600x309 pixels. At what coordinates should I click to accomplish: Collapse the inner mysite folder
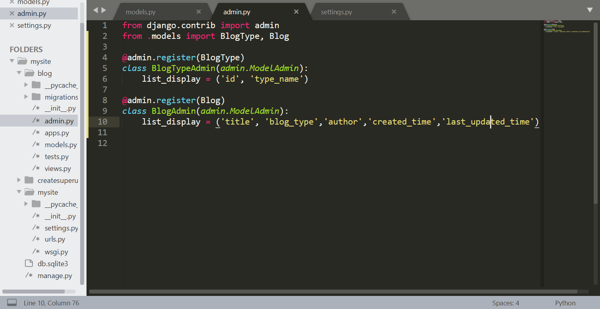(19, 192)
